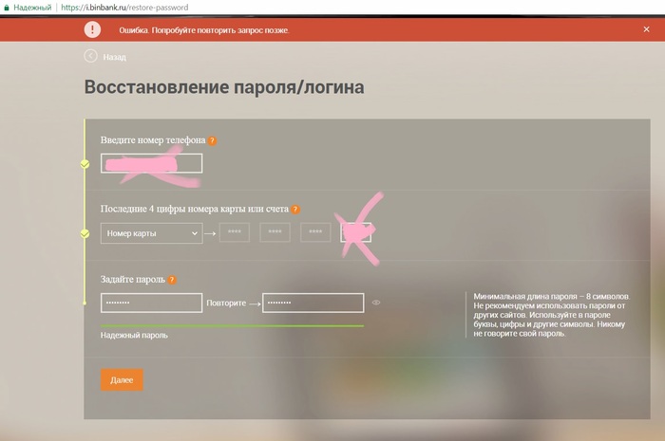Image resolution: width=665 pixels, height=441 pixels.
Task: Focus the last four card digits field
Action: point(356,232)
